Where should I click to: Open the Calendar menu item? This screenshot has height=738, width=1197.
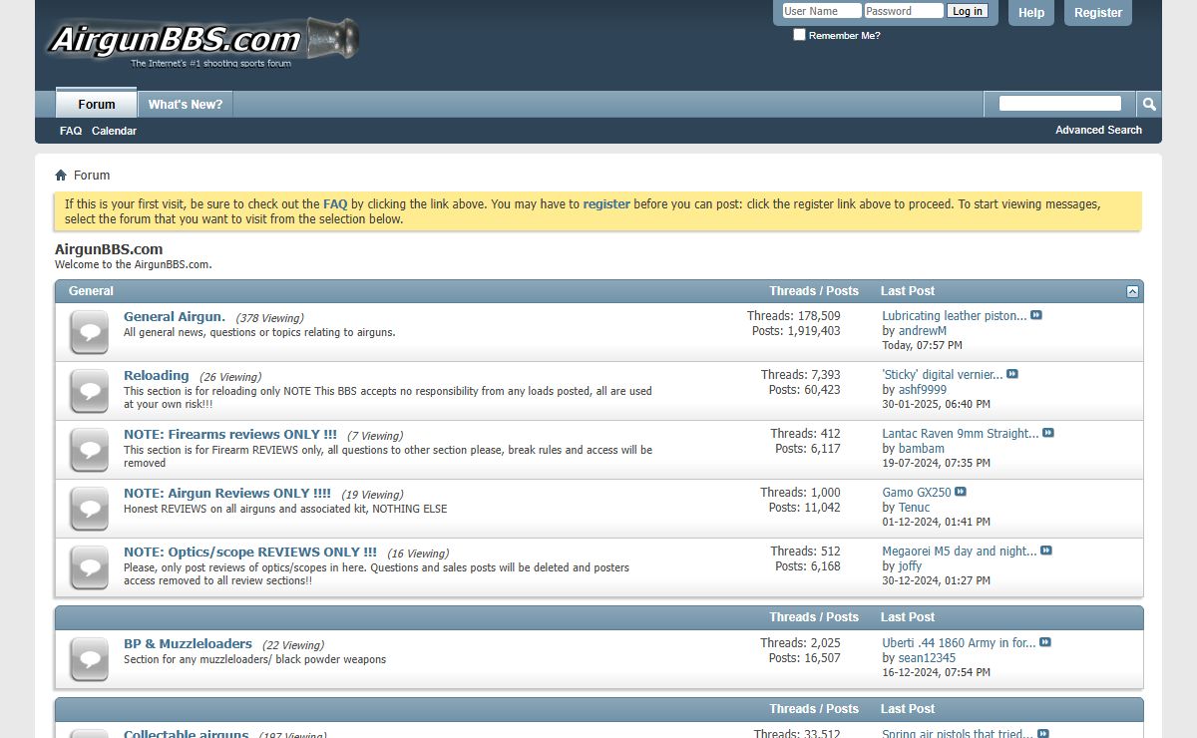point(114,131)
